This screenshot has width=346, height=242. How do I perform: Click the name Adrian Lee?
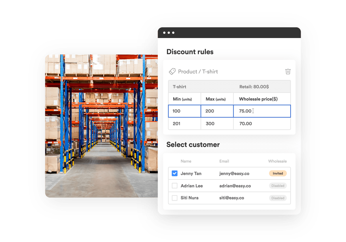[x=192, y=186]
